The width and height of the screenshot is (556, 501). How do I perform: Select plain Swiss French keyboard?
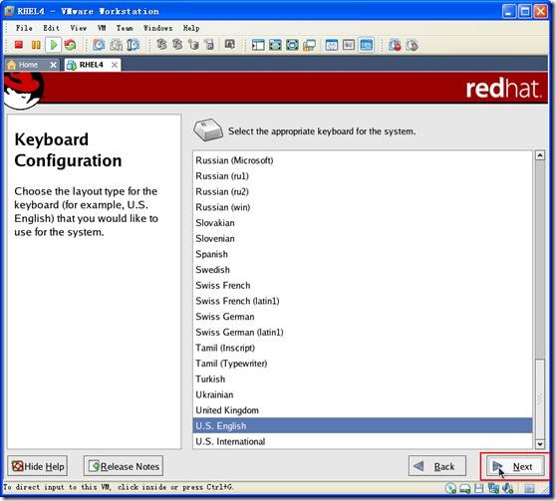(x=363, y=286)
